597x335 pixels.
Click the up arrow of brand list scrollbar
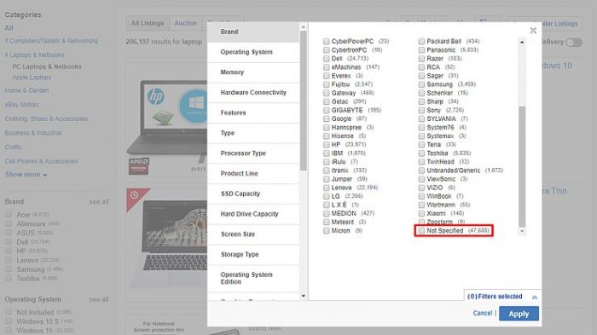coord(522,42)
